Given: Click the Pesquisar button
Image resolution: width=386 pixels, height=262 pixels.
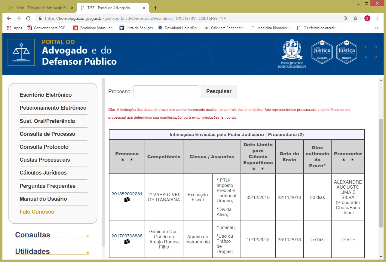Looking at the screenshot, I should click(219, 91).
